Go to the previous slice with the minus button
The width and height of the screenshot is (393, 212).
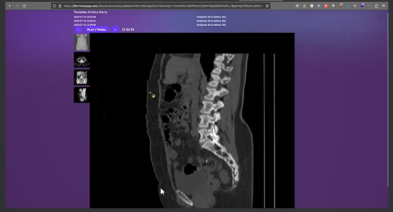pos(79,29)
